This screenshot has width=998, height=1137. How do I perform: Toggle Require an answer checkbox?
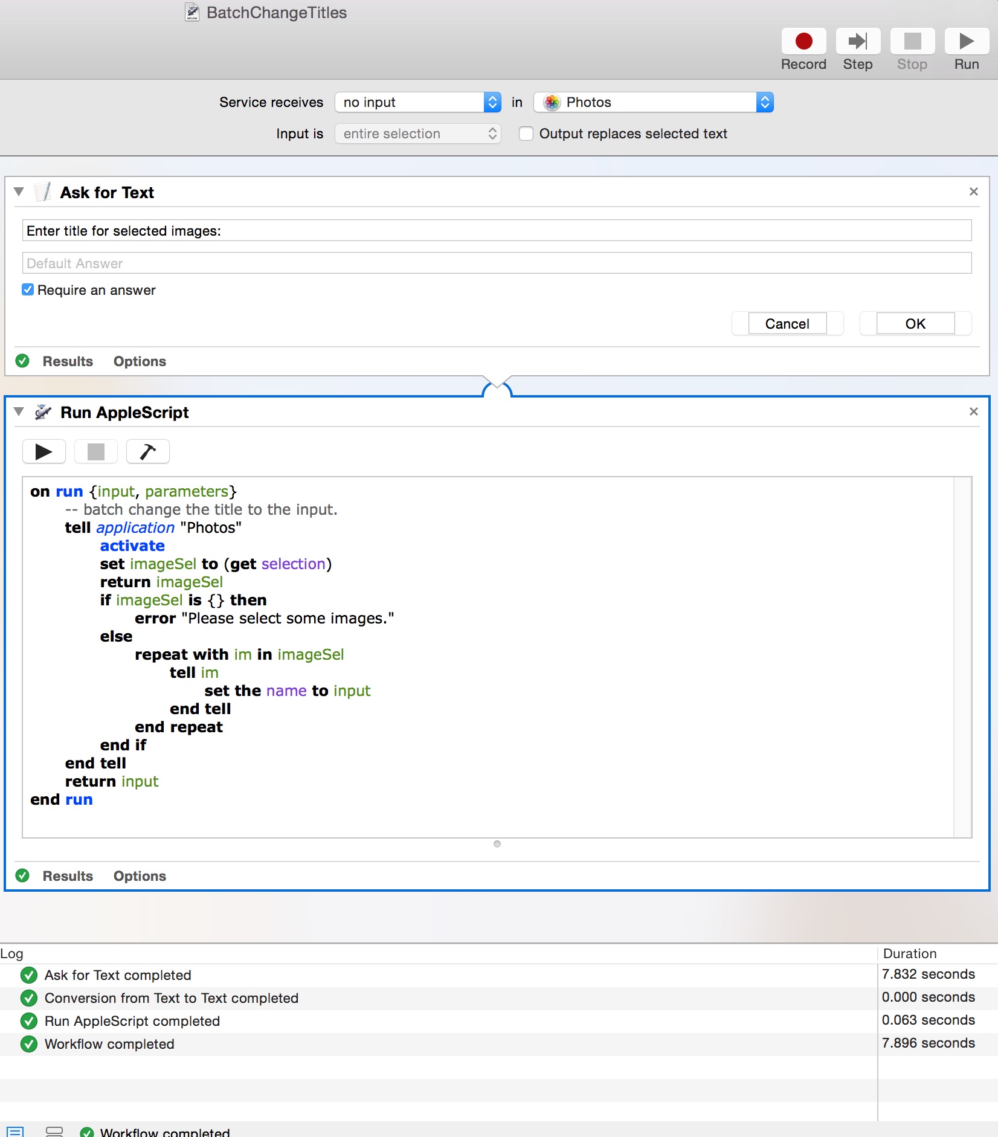pyautogui.click(x=28, y=290)
